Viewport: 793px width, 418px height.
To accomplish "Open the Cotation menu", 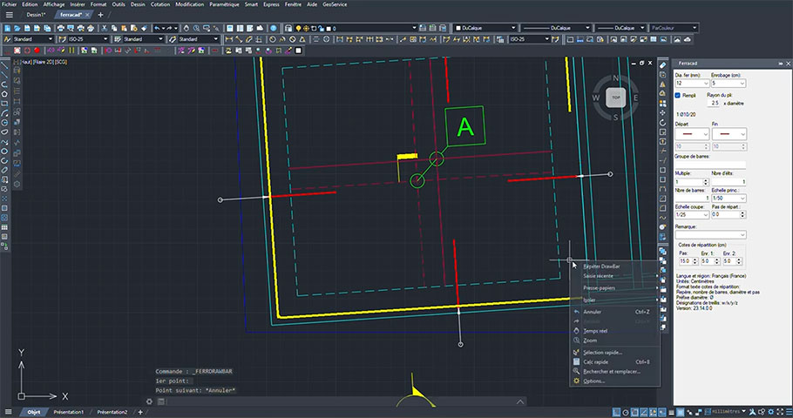I will click(159, 4).
